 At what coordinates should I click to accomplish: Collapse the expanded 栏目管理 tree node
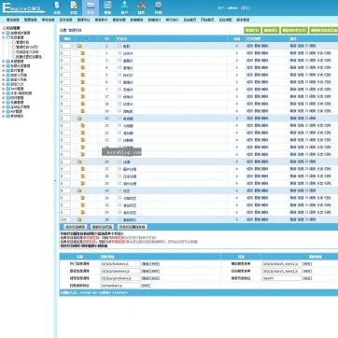tap(4, 37)
